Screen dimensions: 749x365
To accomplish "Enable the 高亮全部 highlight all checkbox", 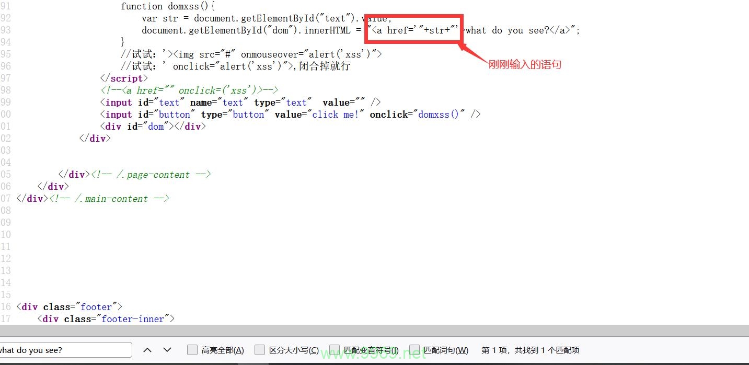I will coord(192,350).
